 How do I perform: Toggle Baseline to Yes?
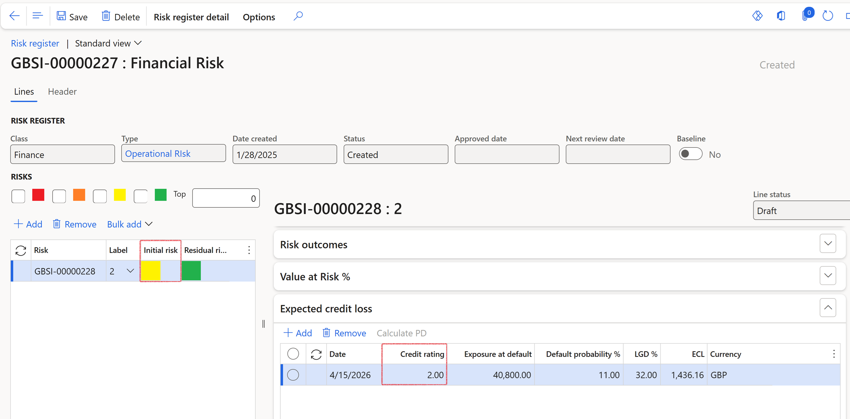coord(691,154)
